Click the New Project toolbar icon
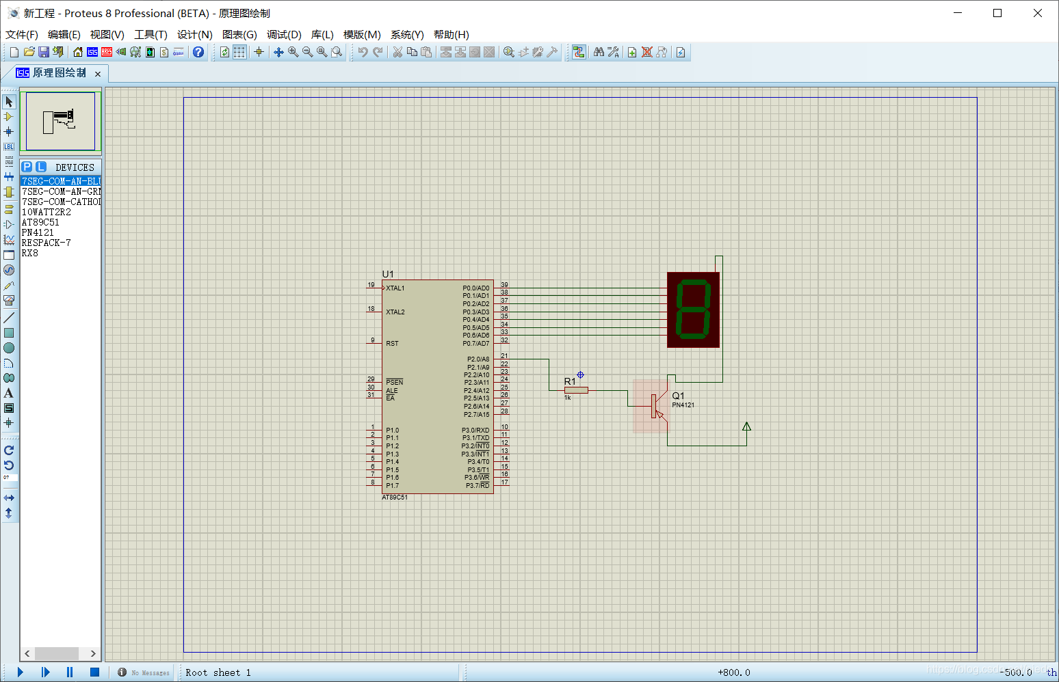Viewport: 1059px width, 682px height. (14, 52)
